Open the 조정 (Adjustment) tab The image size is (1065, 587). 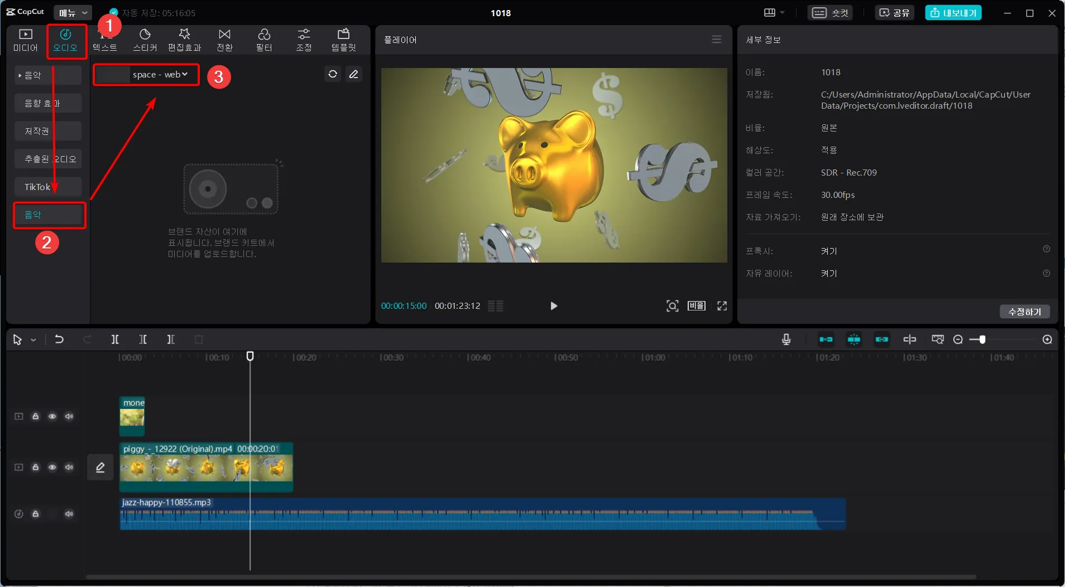[304, 40]
